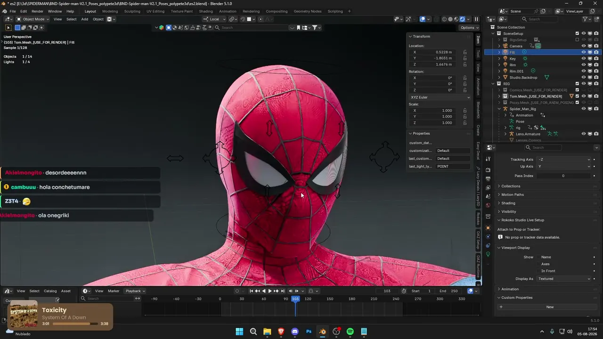Expand the Visibility panel
This screenshot has width=603, height=339.
coord(509,211)
